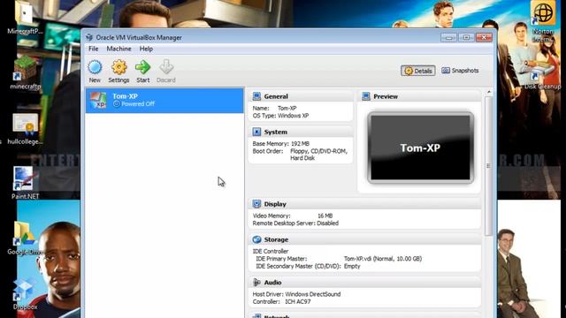This screenshot has width=566, height=318.
Task: Click the Boot Order value text
Action: point(318,155)
